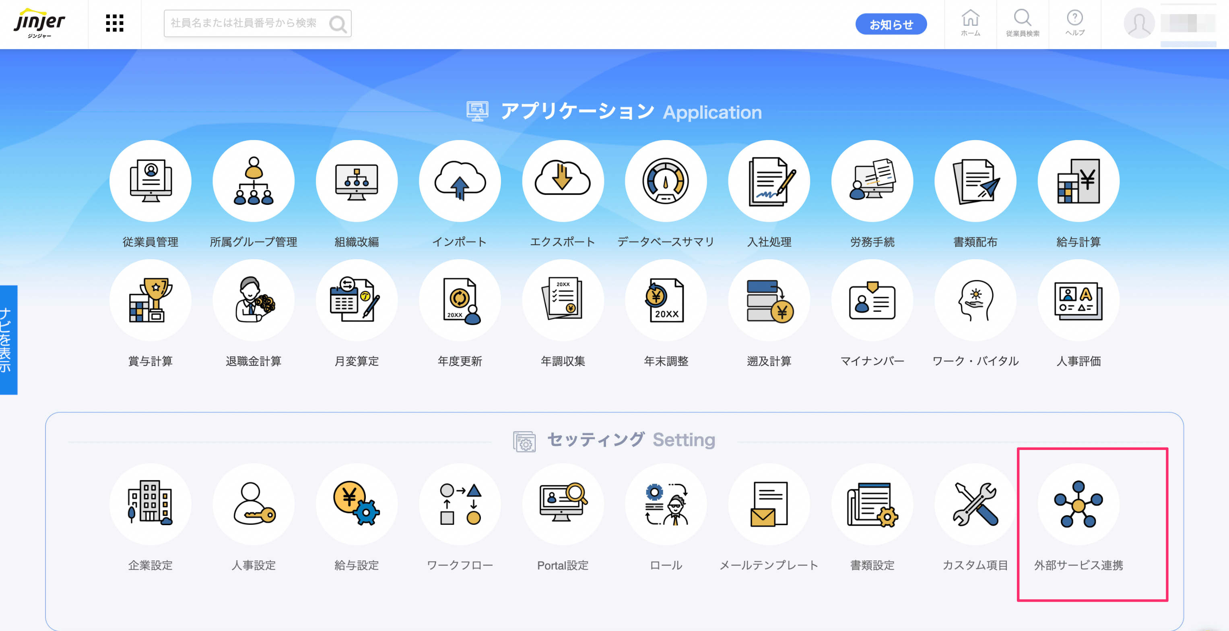The height and width of the screenshot is (631, 1229).
Task: Launch the 組織改編 reorganization app
Action: point(357,181)
